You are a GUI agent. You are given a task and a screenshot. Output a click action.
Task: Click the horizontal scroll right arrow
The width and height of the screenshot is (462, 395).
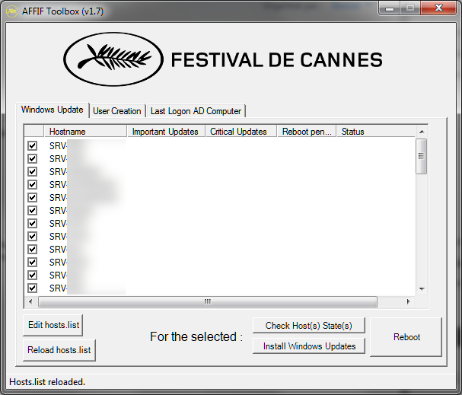[x=409, y=301]
